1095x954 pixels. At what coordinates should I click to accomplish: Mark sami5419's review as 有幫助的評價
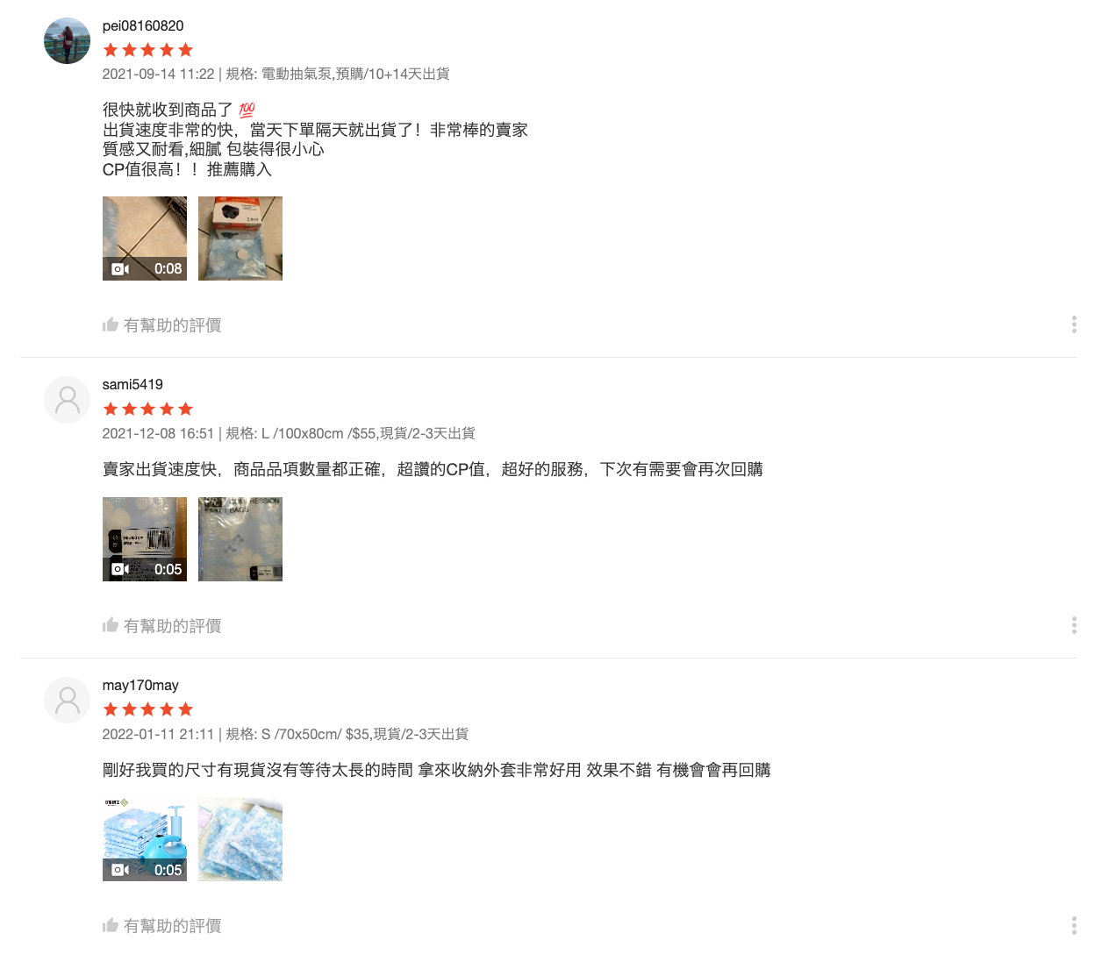pyautogui.click(x=162, y=625)
